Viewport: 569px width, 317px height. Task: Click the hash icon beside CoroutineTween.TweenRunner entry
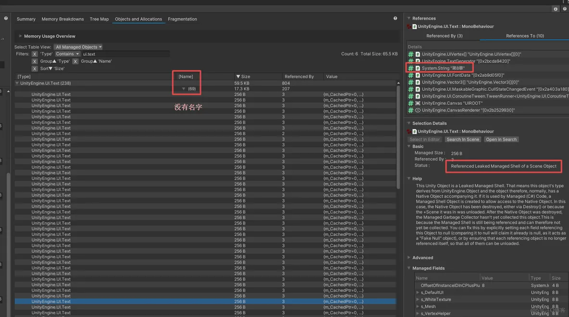tap(411, 96)
